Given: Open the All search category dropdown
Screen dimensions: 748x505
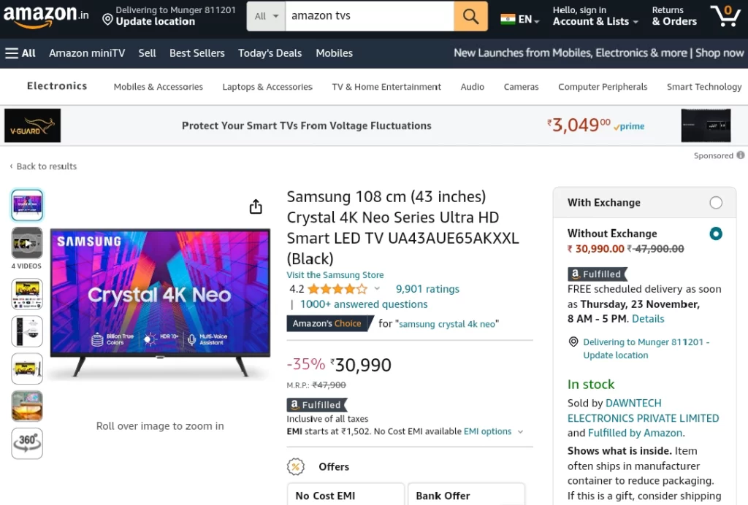Looking at the screenshot, I should [266, 16].
